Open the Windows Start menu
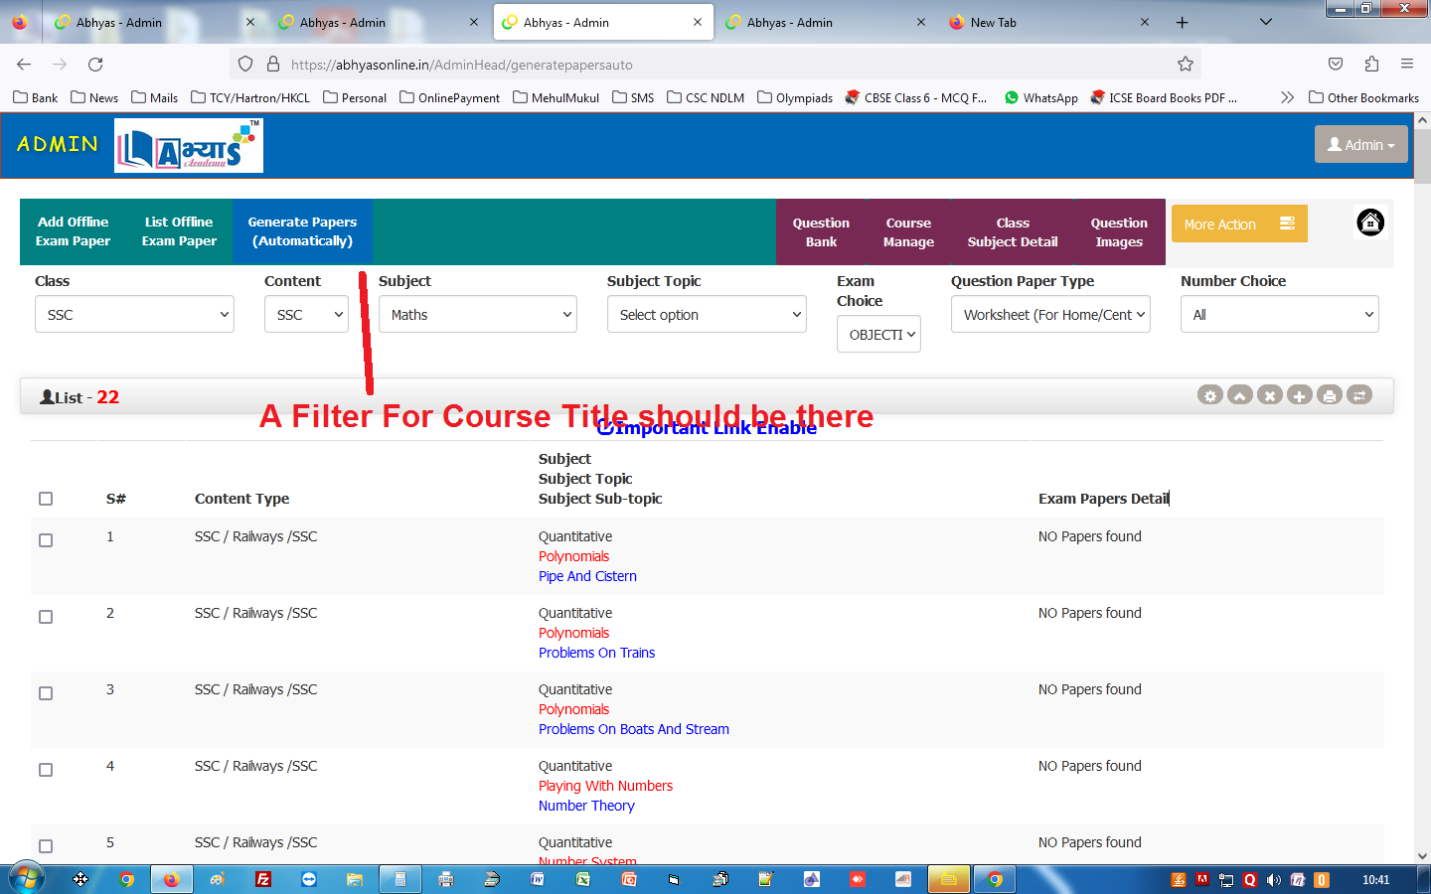This screenshot has height=894, width=1431. pos(26,879)
